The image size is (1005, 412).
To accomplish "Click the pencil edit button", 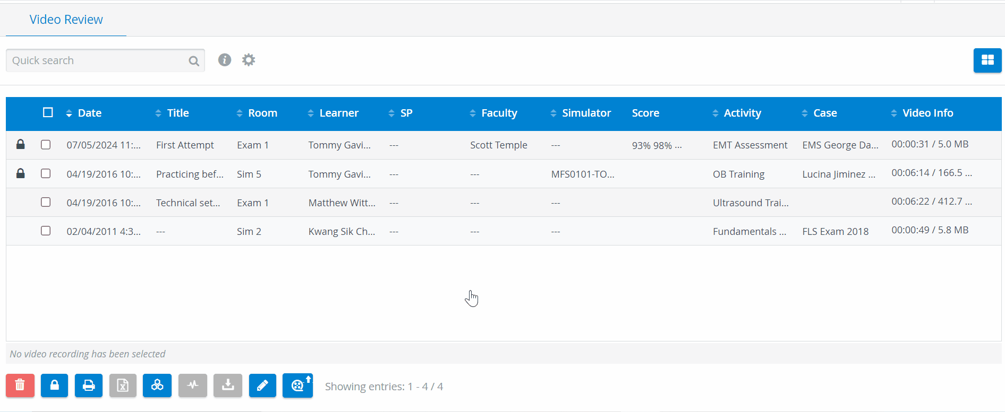I will tap(262, 385).
